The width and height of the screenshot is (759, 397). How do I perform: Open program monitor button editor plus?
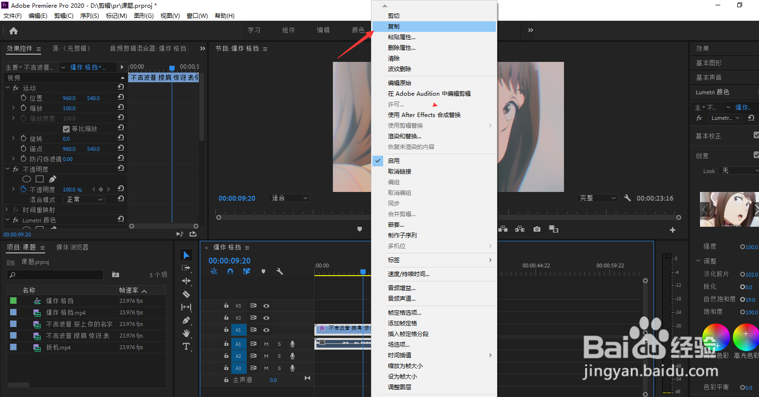672,230
